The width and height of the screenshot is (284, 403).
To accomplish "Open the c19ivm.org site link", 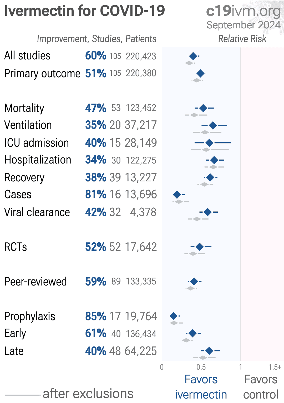I will (243, 11).
